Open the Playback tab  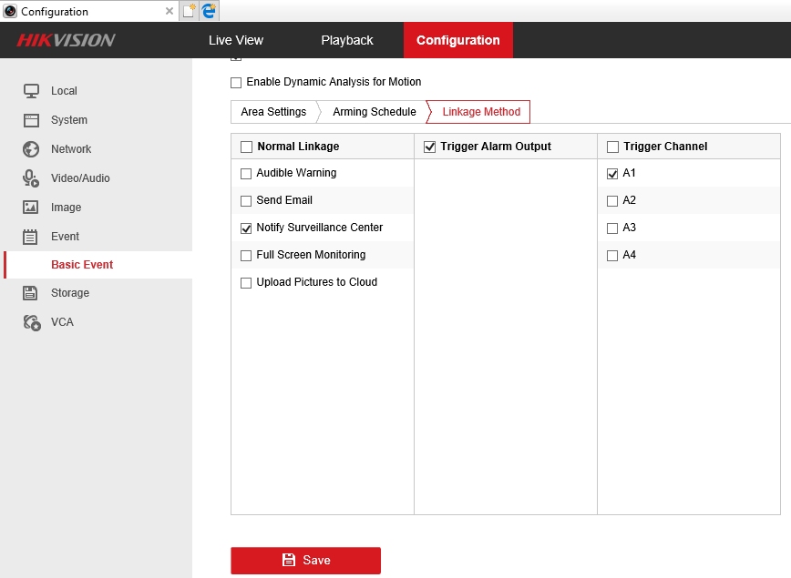tap(347, 40)
